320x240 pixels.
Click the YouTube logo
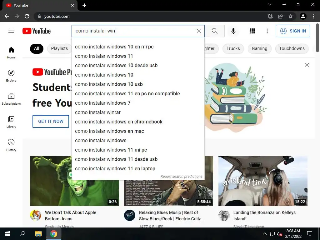[x=37, y=31]
